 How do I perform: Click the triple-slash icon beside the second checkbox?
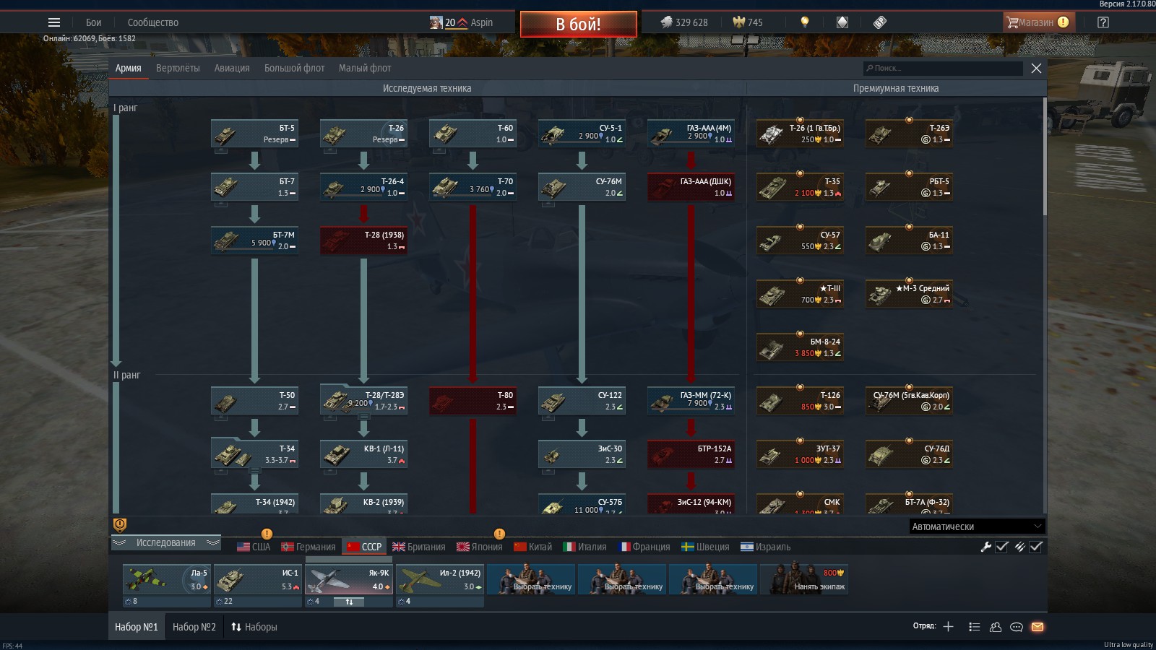coord(1019,547)
